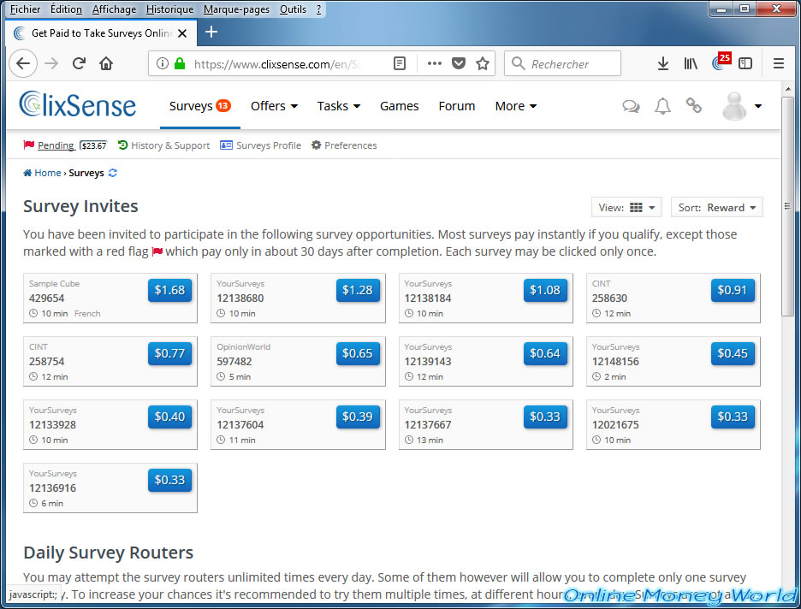Open the Édition menu
Image resolution: width=801 pixels, height=609 pixels.
[66, 9]
